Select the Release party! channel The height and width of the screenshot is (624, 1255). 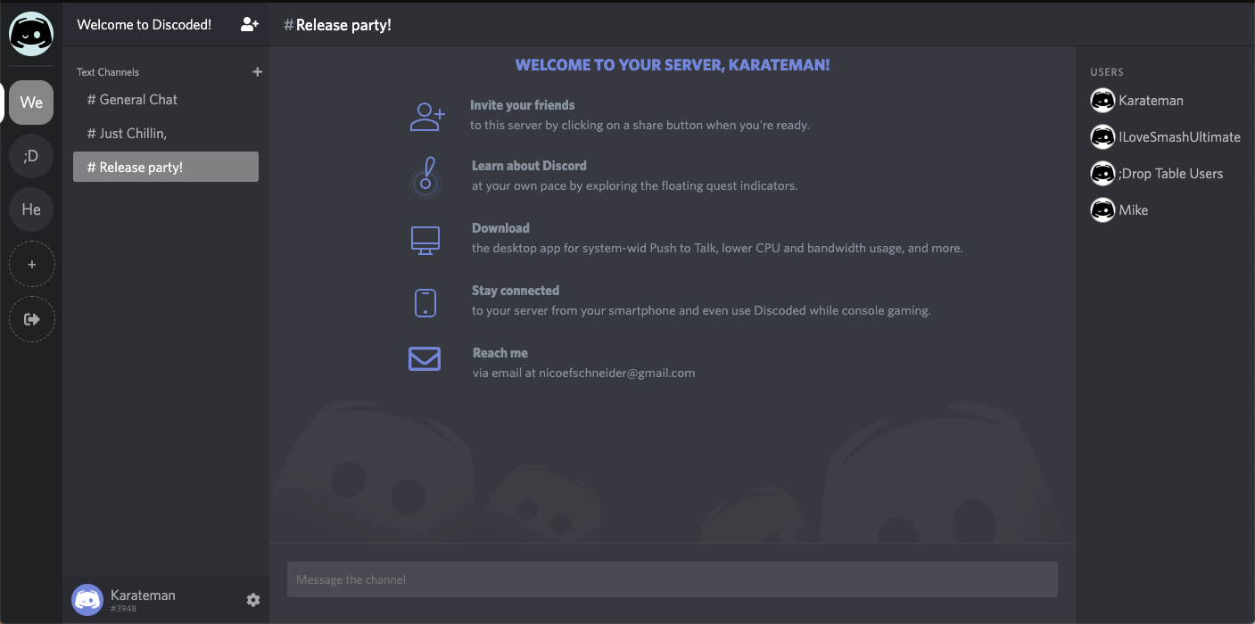[166, 168]
